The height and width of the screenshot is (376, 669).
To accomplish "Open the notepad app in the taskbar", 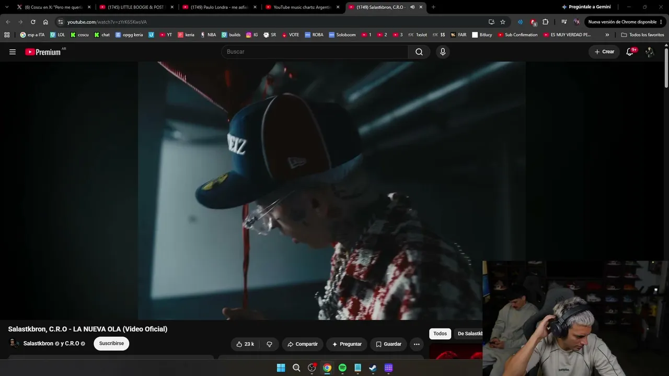I will coord(357,368).
